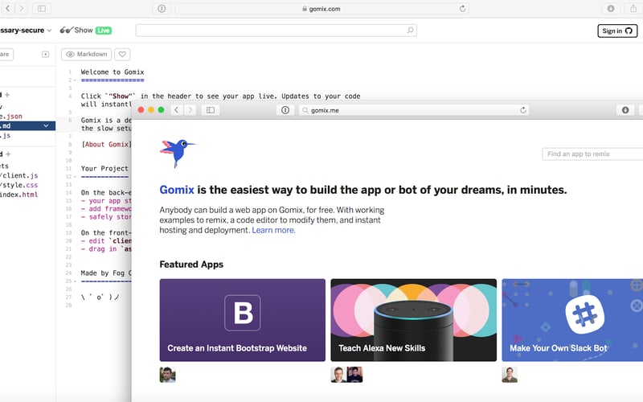This screenshot has width=643, height=402.
Task: Reload the gomix.me page
Action: coord(523,110)
